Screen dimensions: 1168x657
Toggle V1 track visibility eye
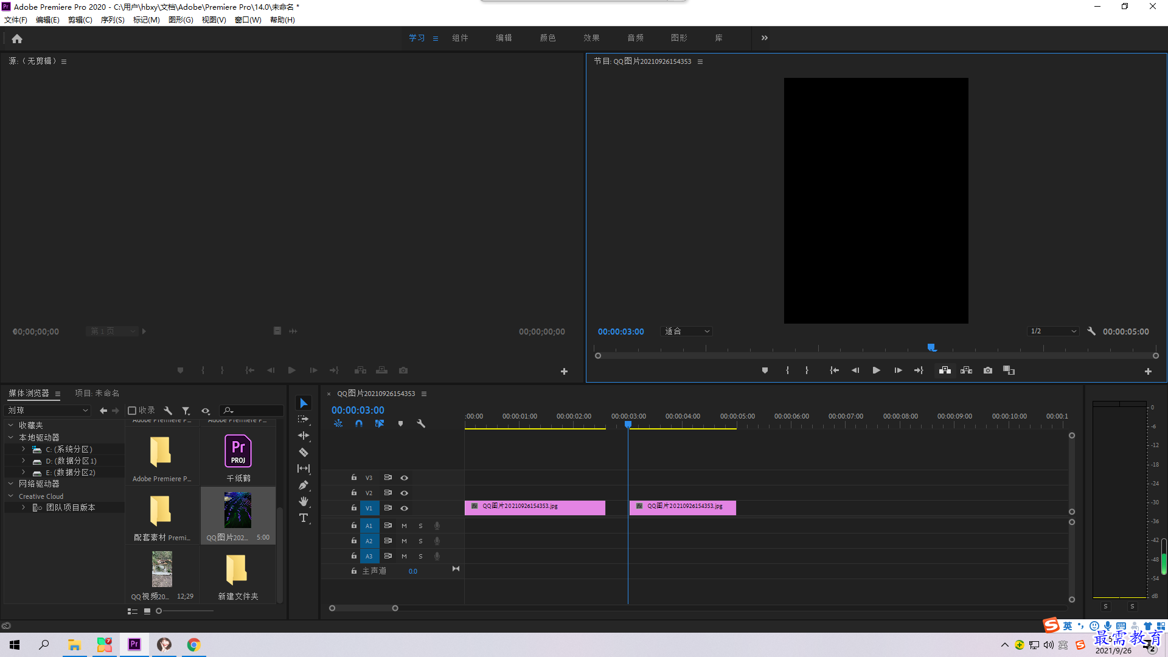click(x=404, y=508)
